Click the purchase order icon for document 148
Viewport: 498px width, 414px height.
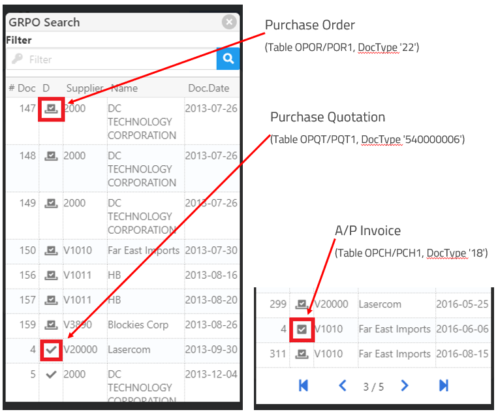(x=51, y=156)
